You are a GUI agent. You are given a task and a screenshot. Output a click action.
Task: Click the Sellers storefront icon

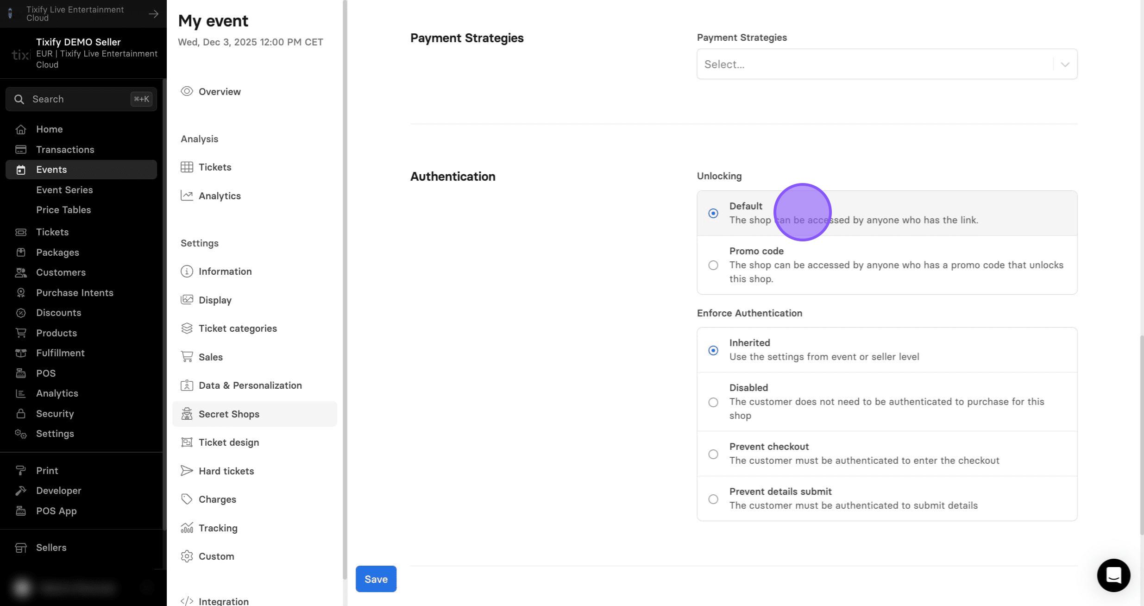(x=21, y=548)
